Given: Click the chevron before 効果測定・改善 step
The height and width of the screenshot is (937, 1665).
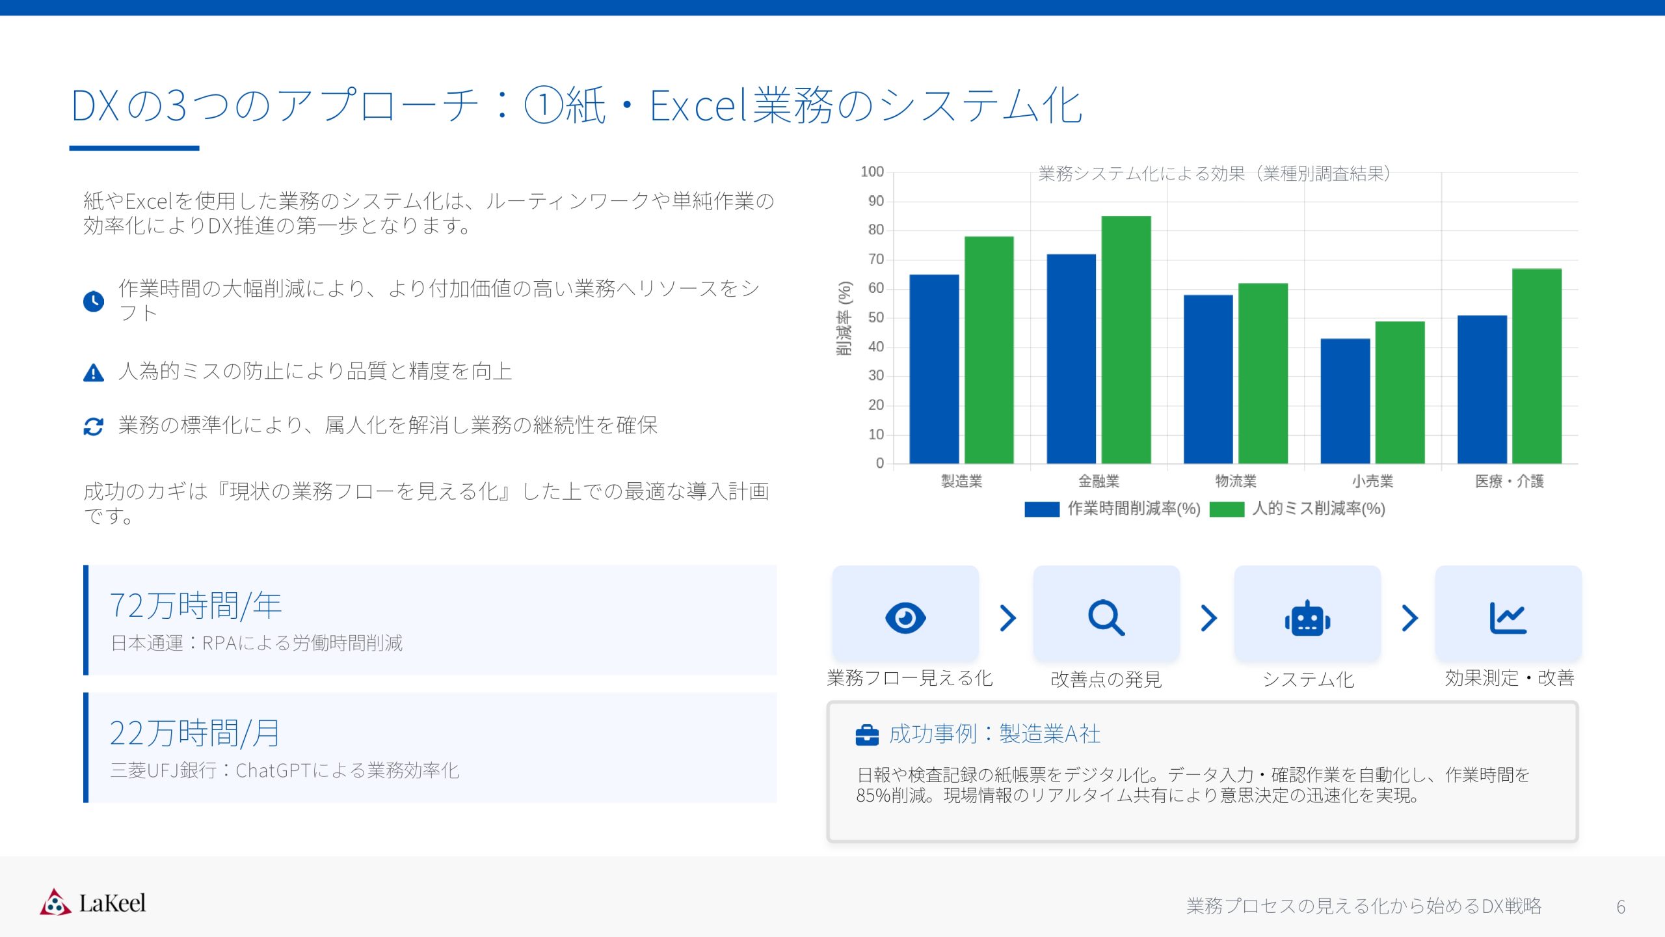Looking at the screenshot, I should click(x=1409, y=618).
